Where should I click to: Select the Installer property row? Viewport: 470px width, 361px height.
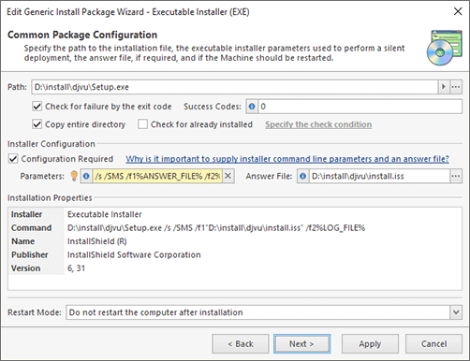tap(235, 214)
